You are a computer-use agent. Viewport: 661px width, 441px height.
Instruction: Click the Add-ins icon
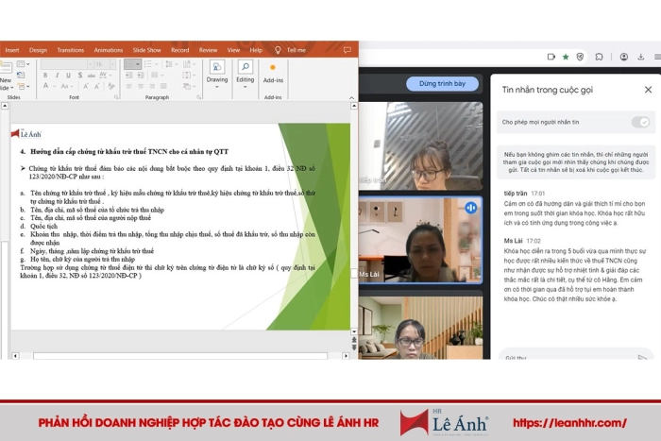(273, 69)
